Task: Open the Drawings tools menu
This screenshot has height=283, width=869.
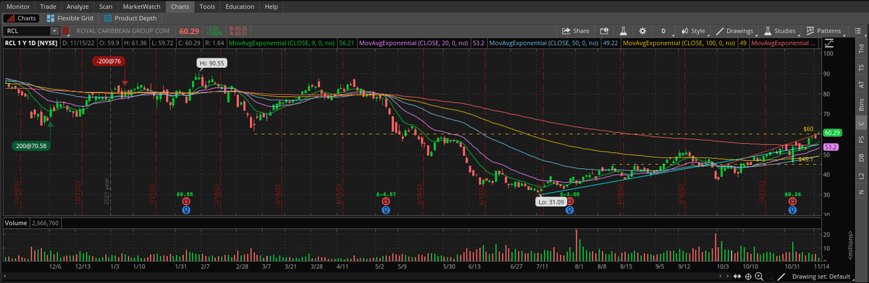Action: pos(734,31)
